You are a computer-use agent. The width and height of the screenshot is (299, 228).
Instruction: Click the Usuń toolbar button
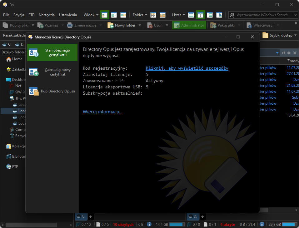point(155,25)
